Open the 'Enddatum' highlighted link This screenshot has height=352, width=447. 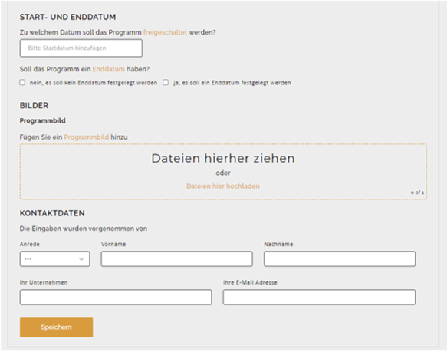109,69
